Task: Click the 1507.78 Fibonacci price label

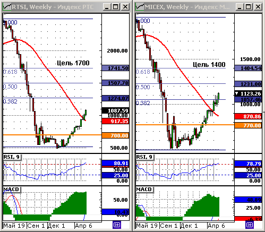Action: 115,83
